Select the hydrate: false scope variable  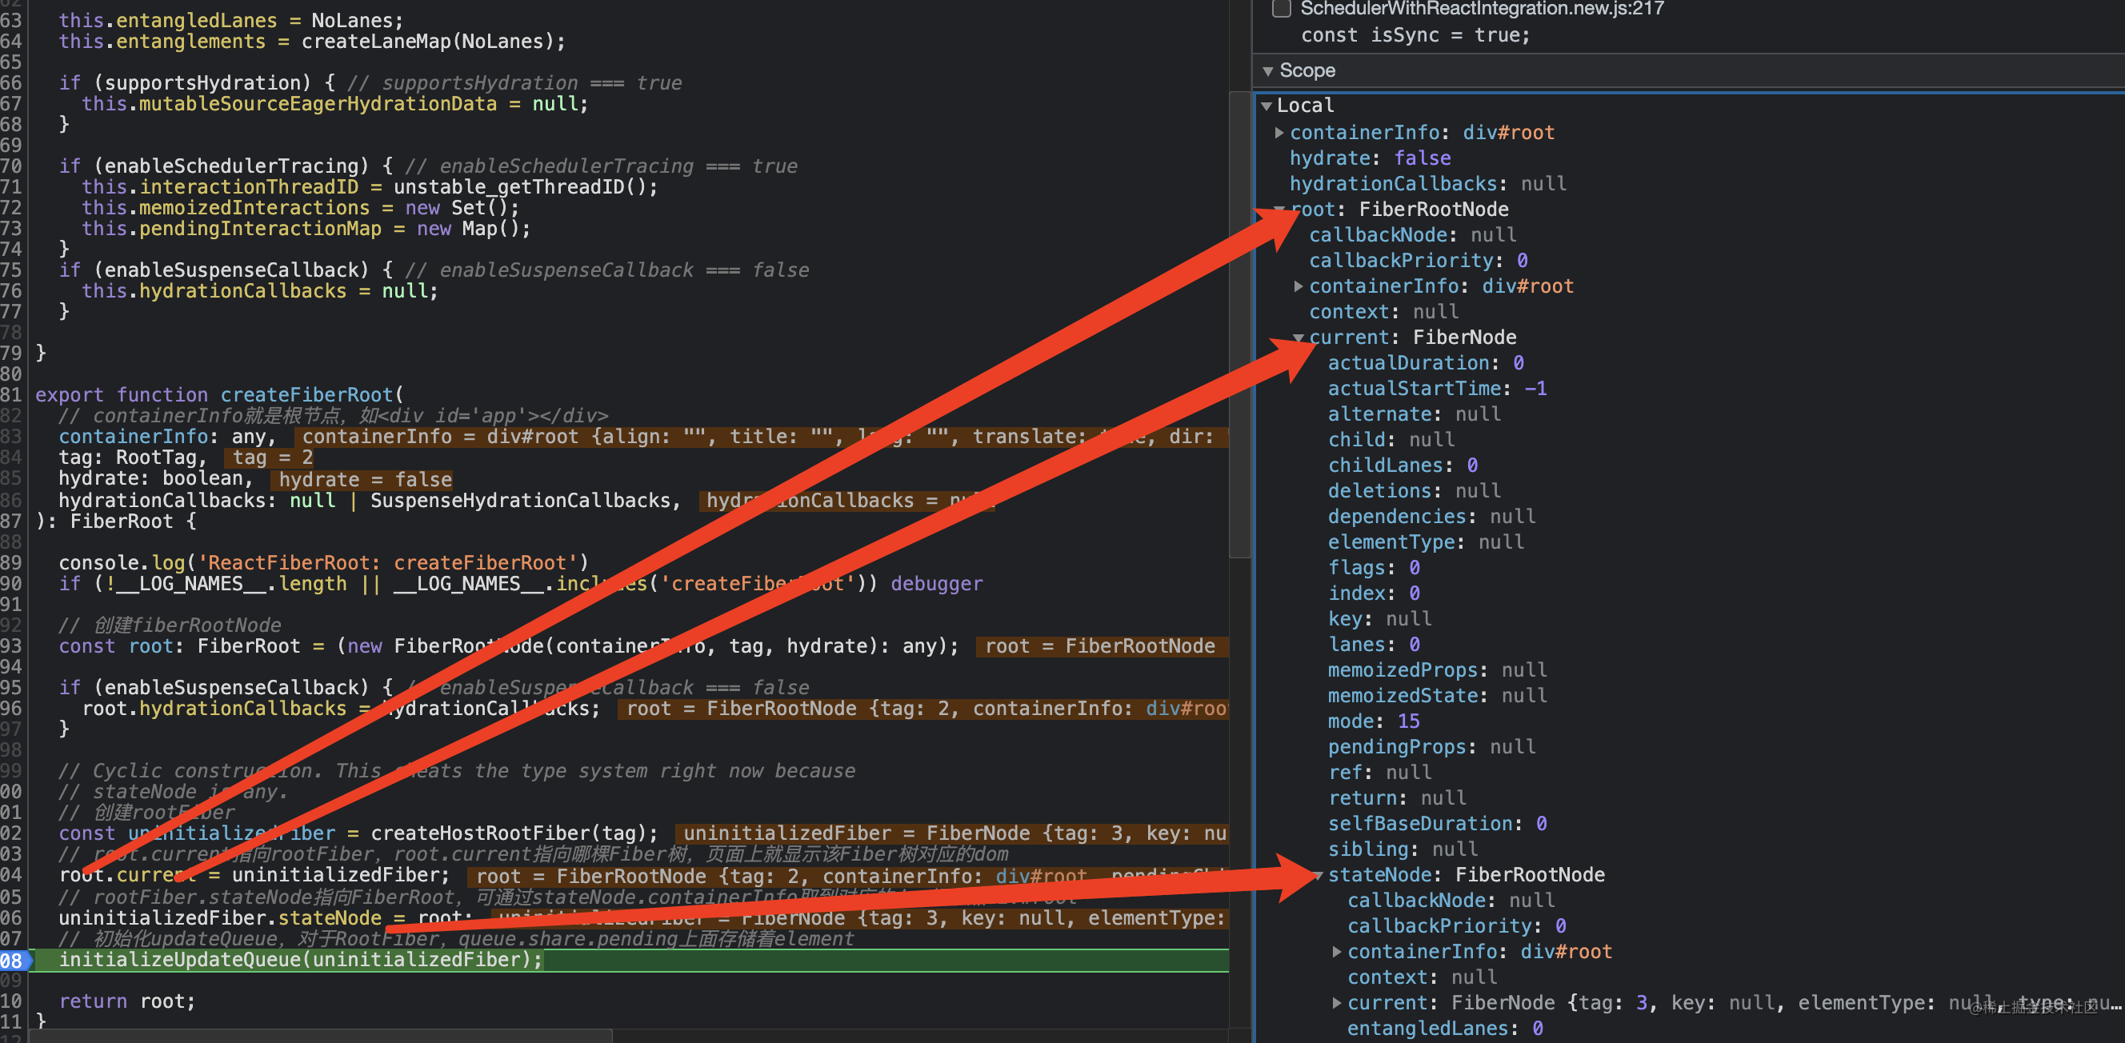[x=1370, y=158]
